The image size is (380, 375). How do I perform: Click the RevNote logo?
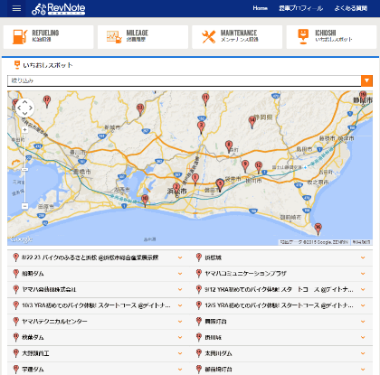59,8
